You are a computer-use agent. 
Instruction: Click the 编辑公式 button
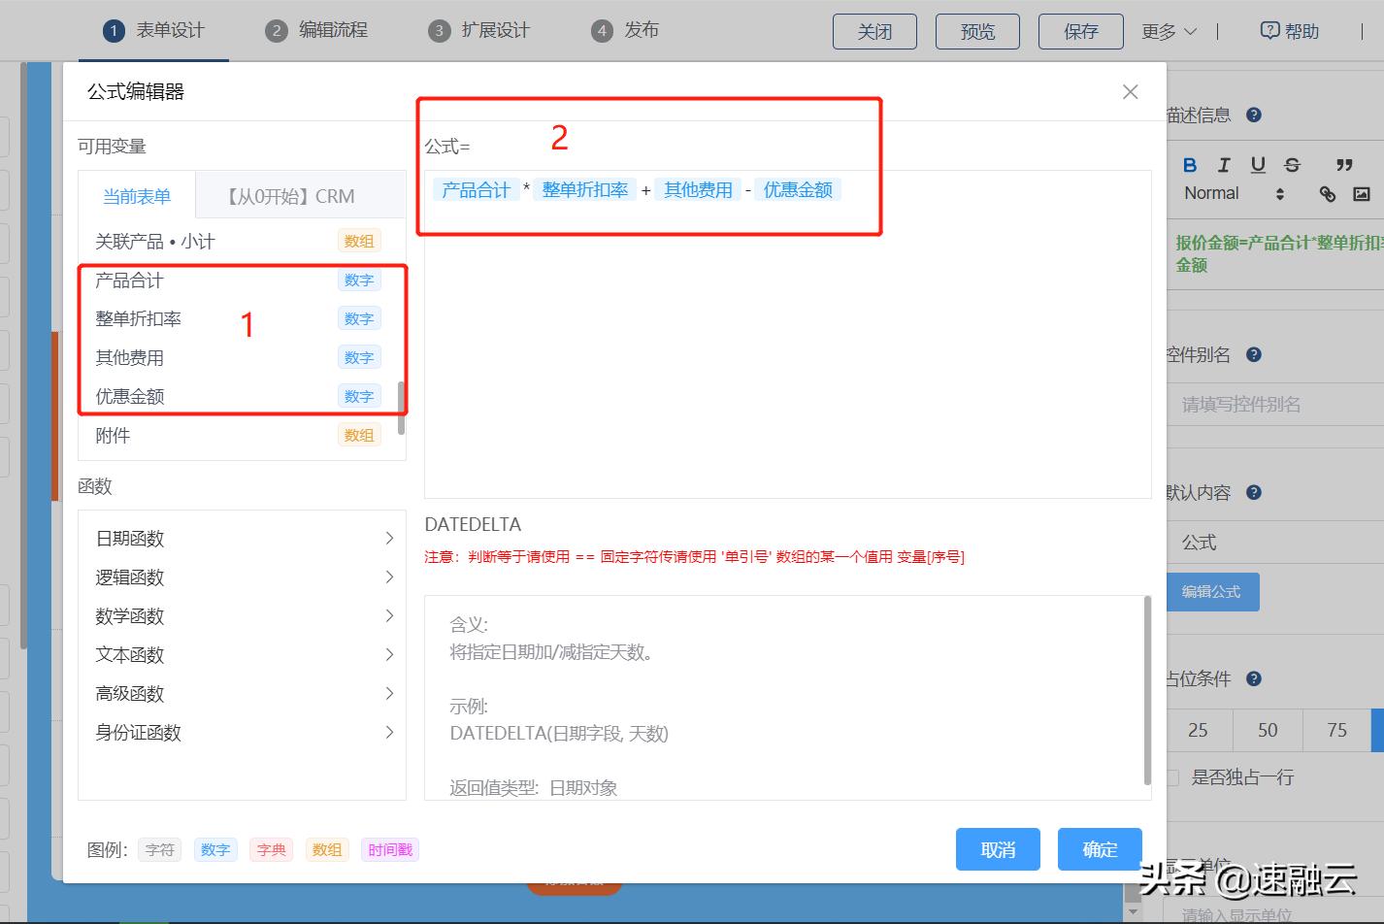coord(1212,591)
